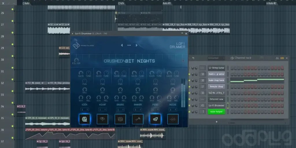Open the Kick sample number selector
This screenshot has width=296, height=148.
pyautogui.click(x=84, y=109)
